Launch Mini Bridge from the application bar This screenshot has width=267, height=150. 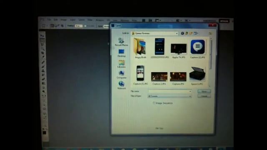coord(150,20)
